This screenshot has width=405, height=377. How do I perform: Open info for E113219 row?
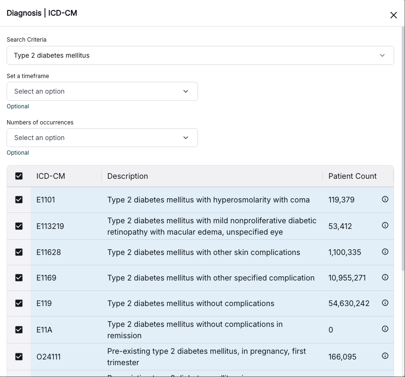(385, 225)
